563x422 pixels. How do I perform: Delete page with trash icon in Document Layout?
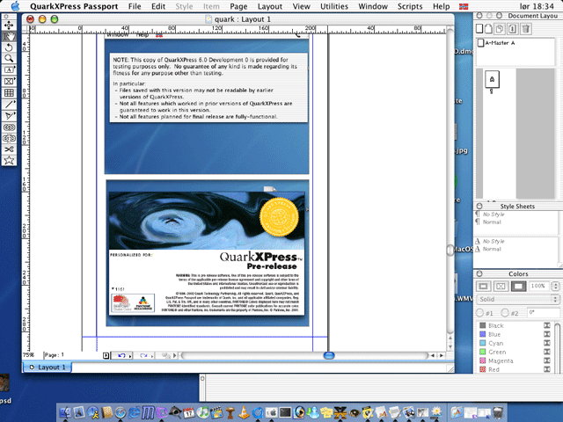(526, 29)
